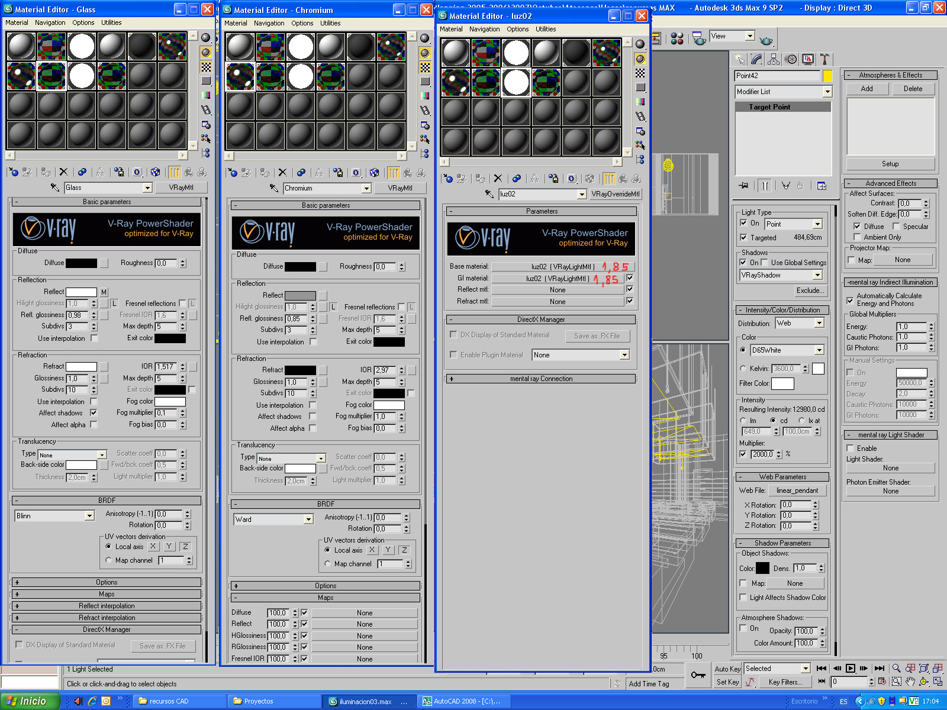Enable Light Affects Shadow Color

point(743,598)
